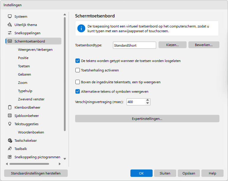Screen dimensions: 228x181
Task: Click the Snelkoppeling pictogrammen grid icon
Action: click(10, 157)
